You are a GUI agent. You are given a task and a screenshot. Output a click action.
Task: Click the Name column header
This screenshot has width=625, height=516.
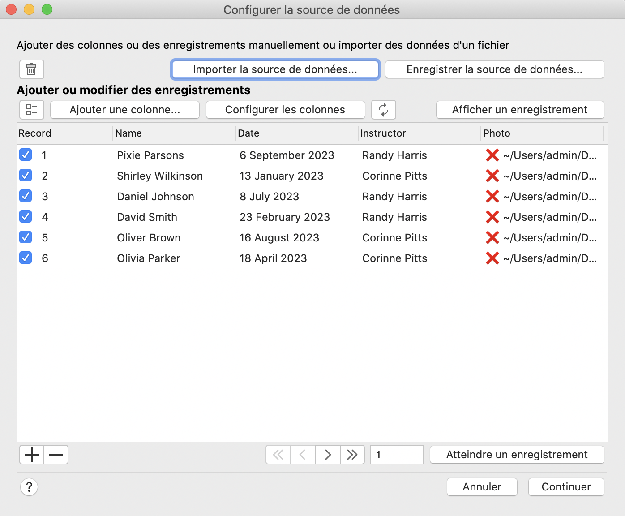174,133
